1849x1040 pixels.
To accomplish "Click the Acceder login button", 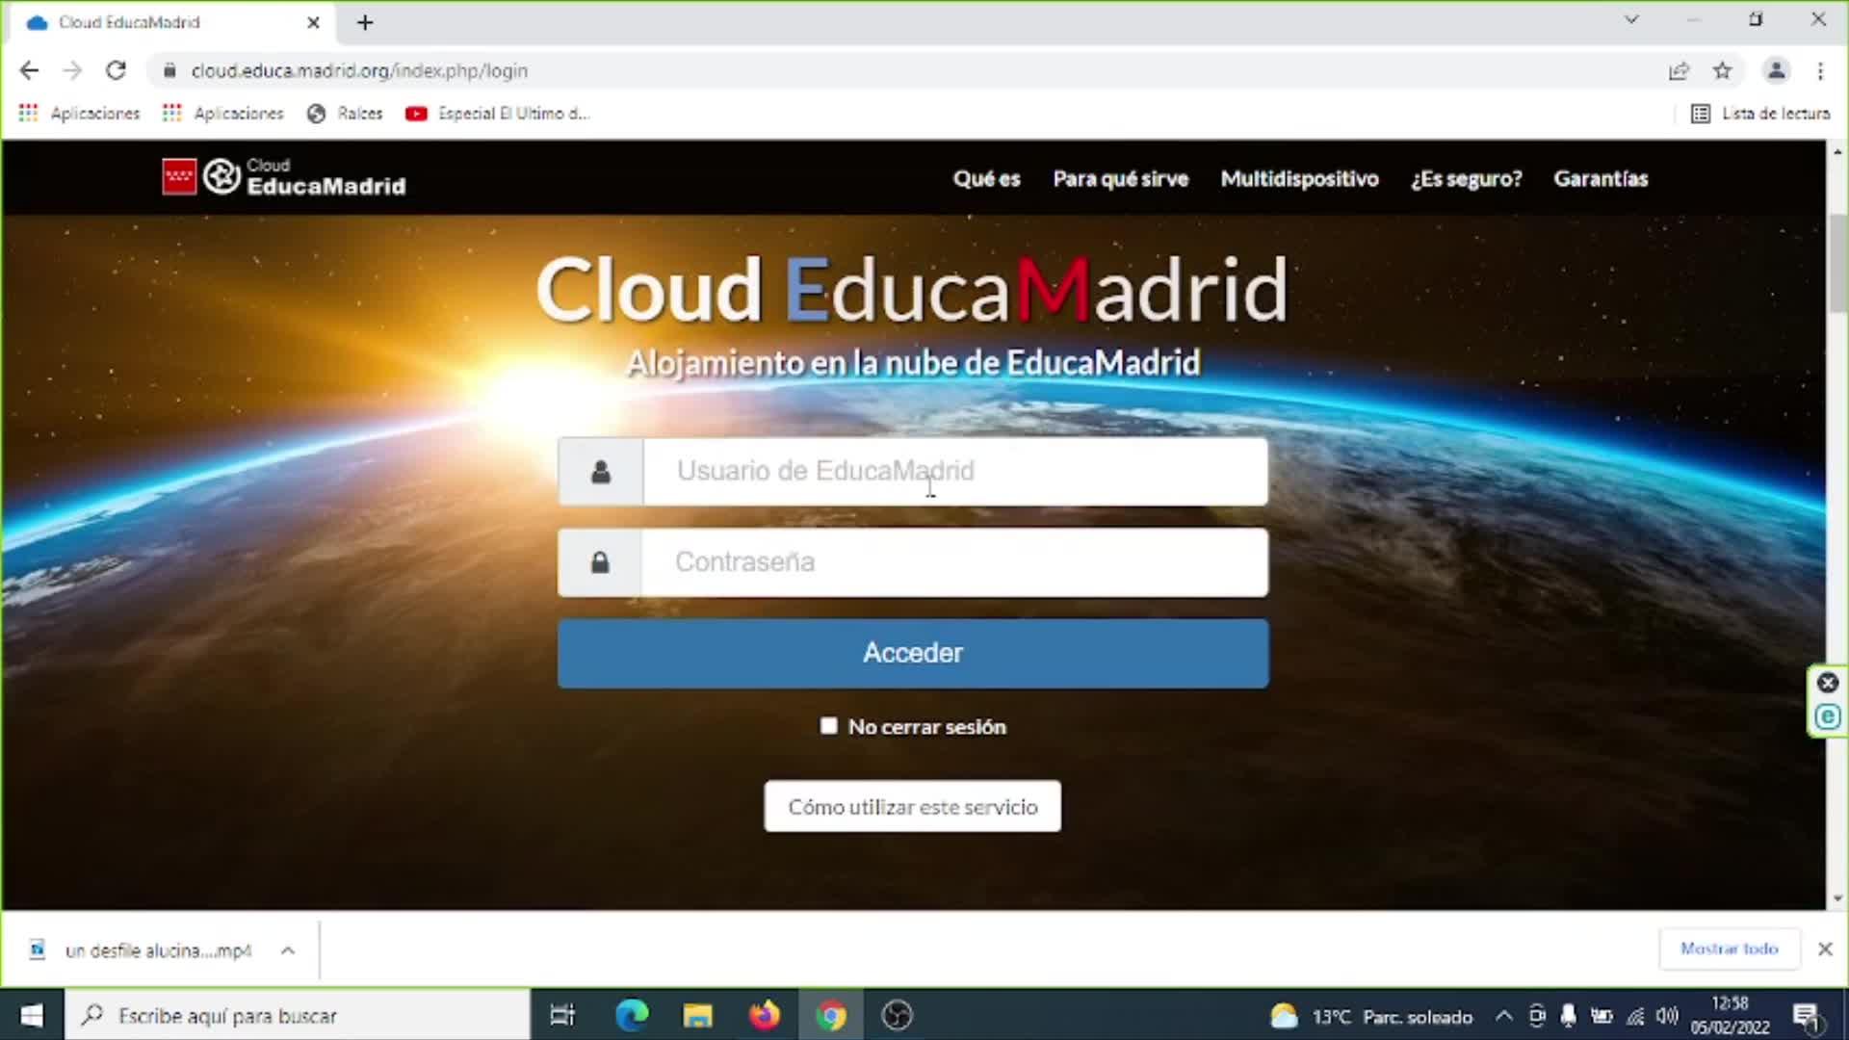I will coord(913,653).
